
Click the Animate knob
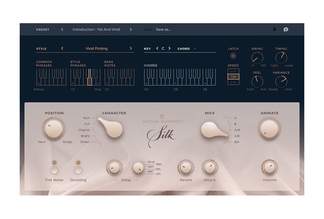(269, 129)
